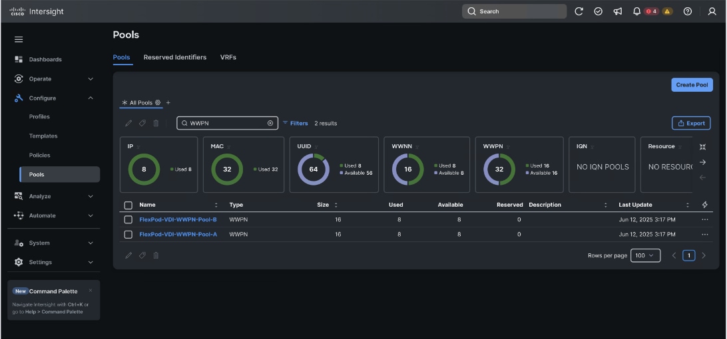Open the user profile icon
This screenshot has height=339, width=727.
pos(712,11)
